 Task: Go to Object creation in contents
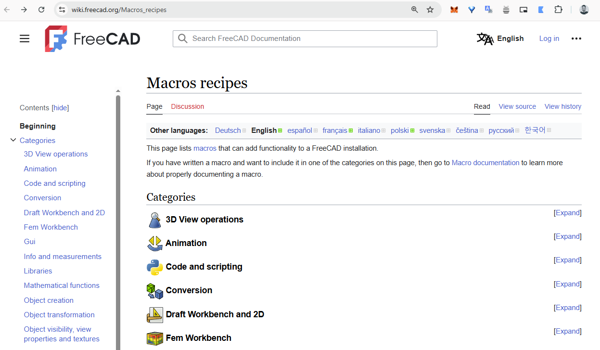click(49, 300)
